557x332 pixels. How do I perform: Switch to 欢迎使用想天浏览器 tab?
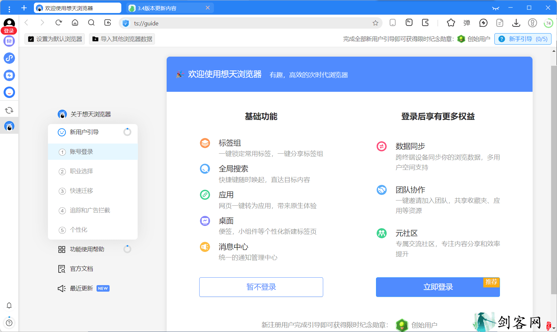click(78, 8)
